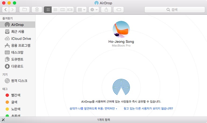Click the 기기 sidebar section header
Viewport: 207px width, 123px height.
[x=5, y=75]
